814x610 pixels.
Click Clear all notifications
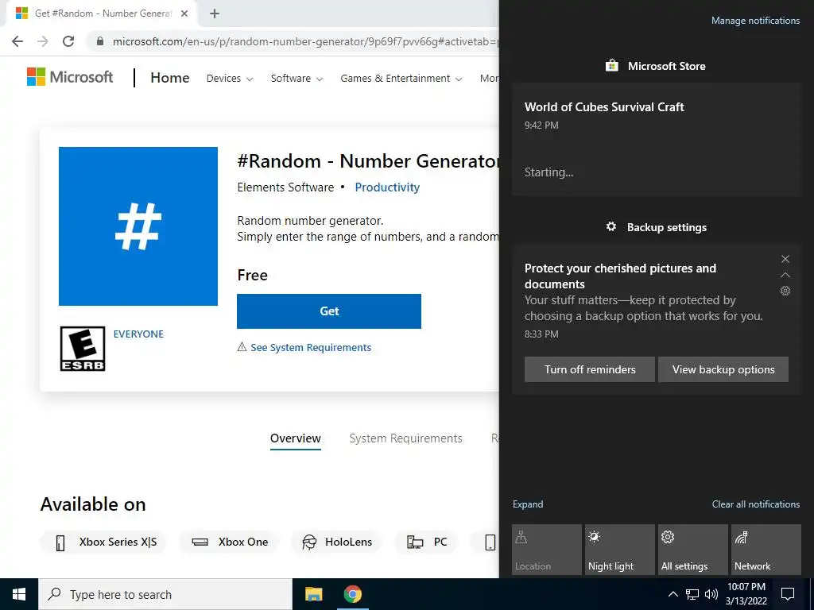tap(756, 504)
